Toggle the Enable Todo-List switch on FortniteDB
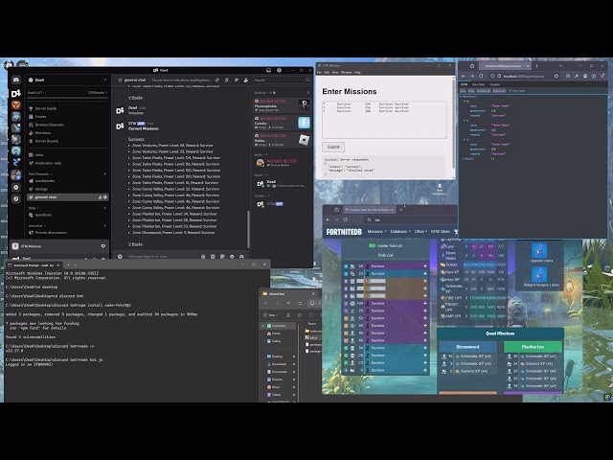Screen dimensions: 613x460 (372, 245)
